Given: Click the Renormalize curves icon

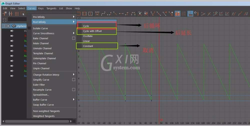Looking at the screenshot, I should tap(215, 14).
